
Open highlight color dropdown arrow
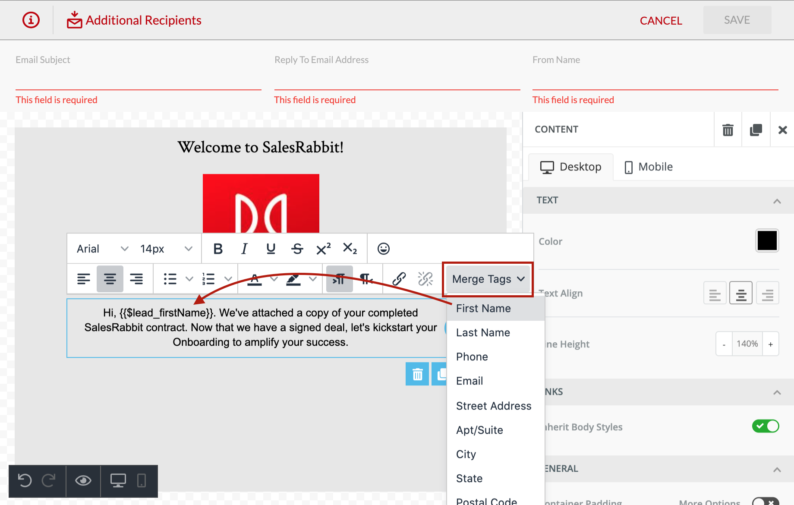point(313,279)
